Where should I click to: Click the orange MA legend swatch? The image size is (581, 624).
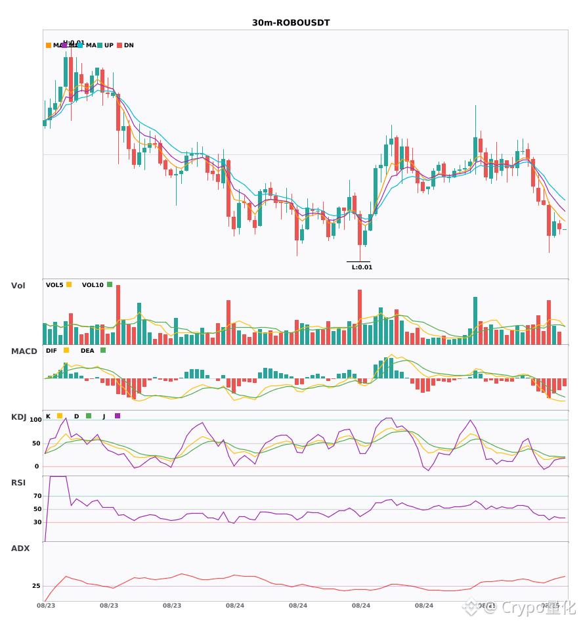point(49,45)
